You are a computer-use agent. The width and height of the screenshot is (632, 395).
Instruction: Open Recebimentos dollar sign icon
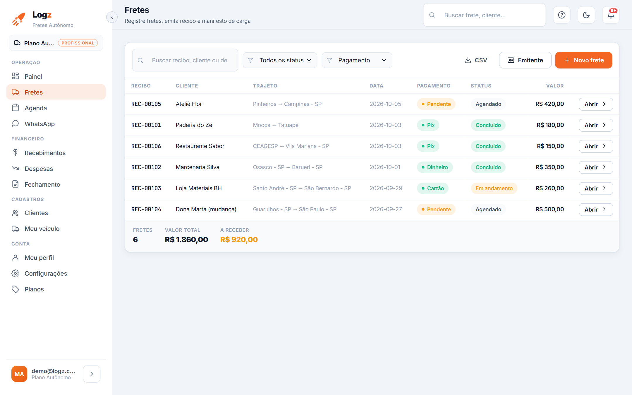(x=15, y=152)
